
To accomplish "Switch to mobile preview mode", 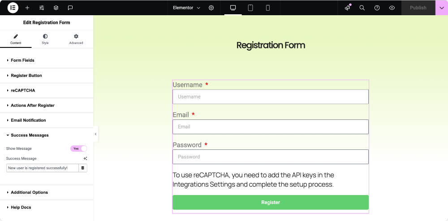I will tap(268, 8).
